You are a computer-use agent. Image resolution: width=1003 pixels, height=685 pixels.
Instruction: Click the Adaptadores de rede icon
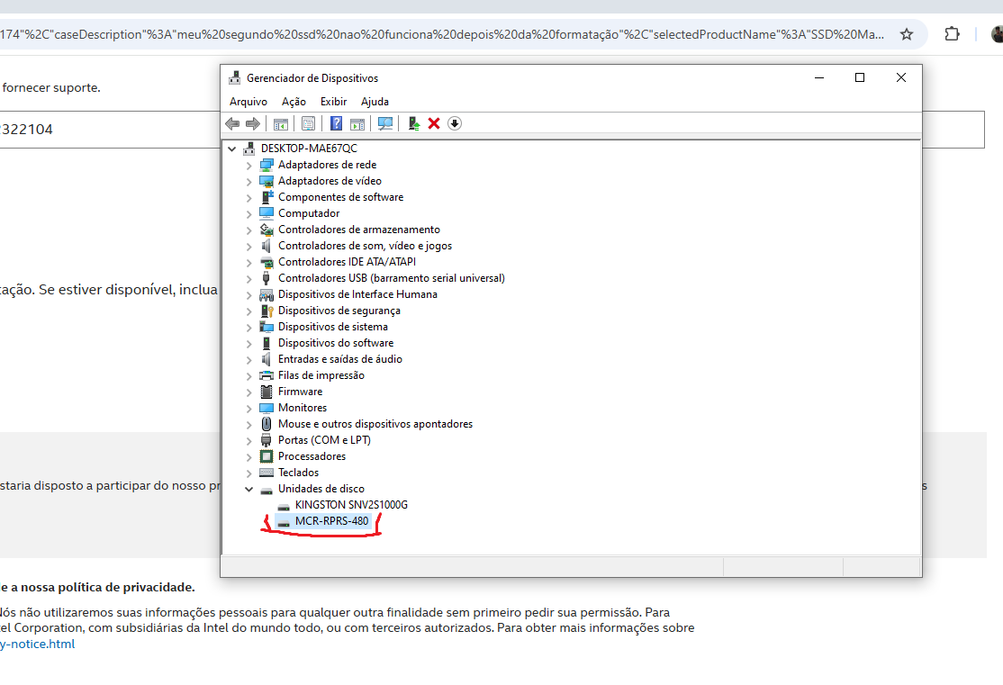[267, 165]
